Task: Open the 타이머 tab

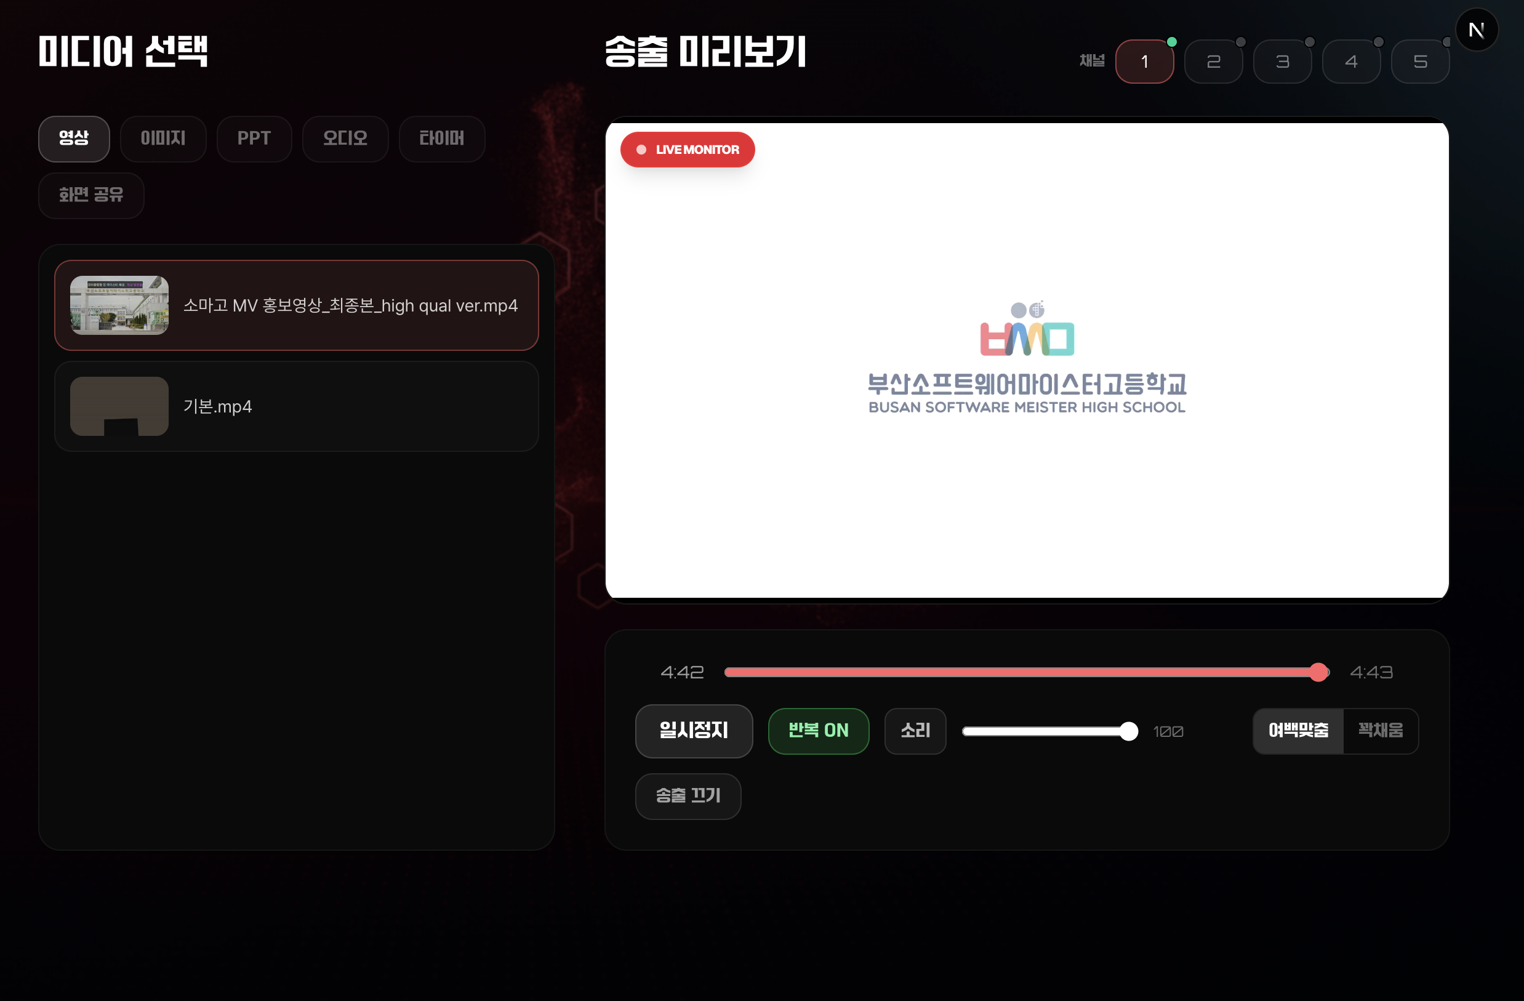Action: tap(442, 139)
